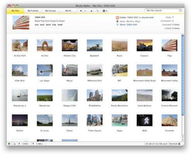Select the Las Vegas photo
Image resolution: width=191 pixels, height=155 pixels.
(x=45, y=70)
